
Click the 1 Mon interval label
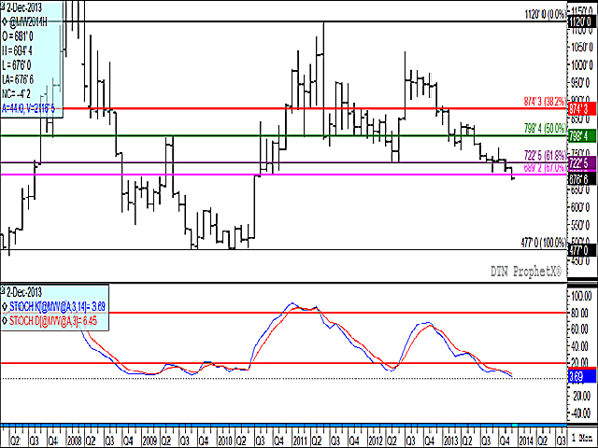[x=582, y=438]
